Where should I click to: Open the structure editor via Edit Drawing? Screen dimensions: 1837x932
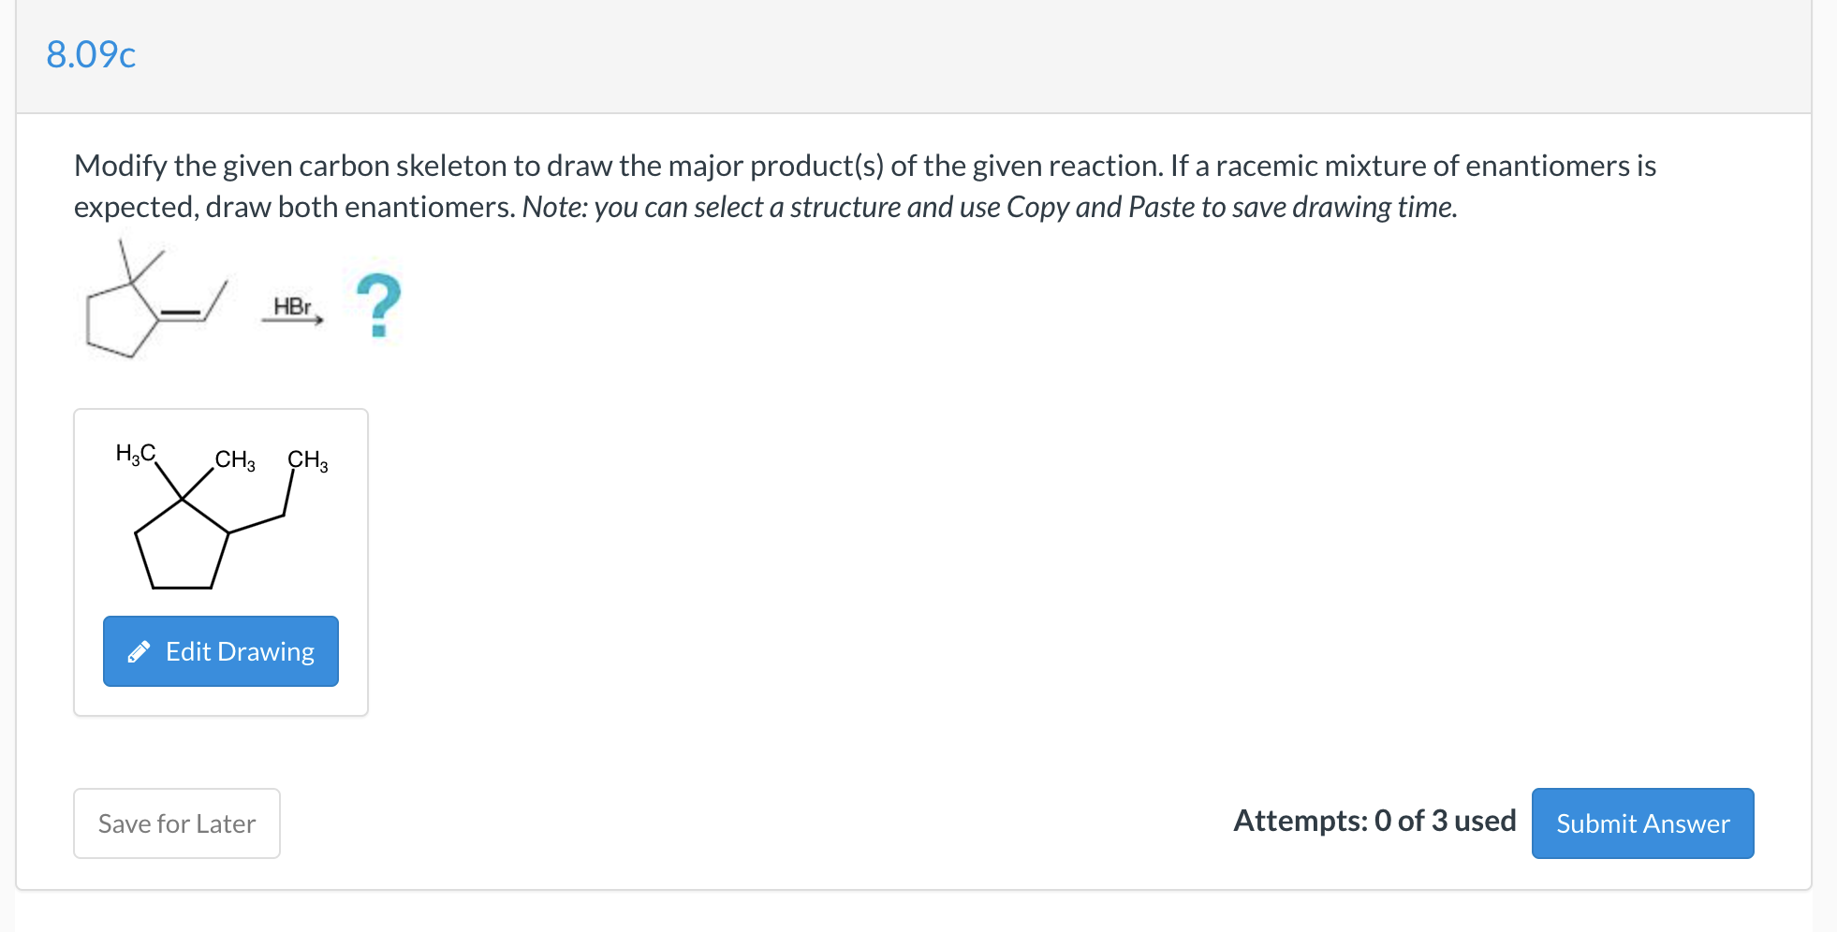pos(221,651)
